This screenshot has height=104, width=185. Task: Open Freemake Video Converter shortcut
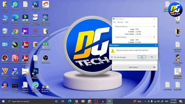5,73
